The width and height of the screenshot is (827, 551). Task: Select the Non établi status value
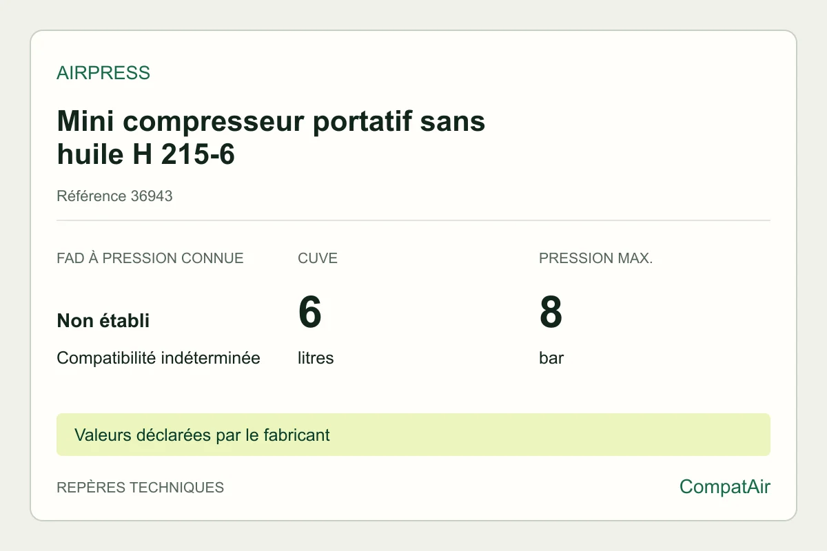pos(103,321)
